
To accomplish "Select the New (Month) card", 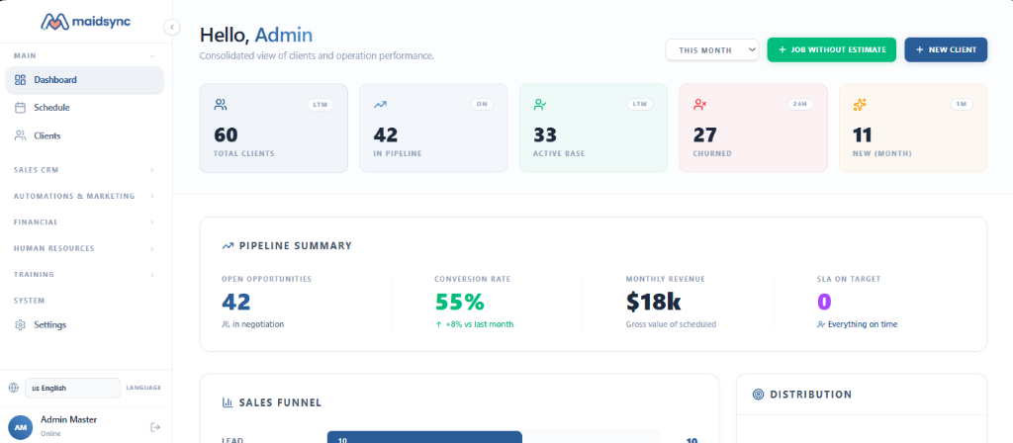I will pos(913,129).
